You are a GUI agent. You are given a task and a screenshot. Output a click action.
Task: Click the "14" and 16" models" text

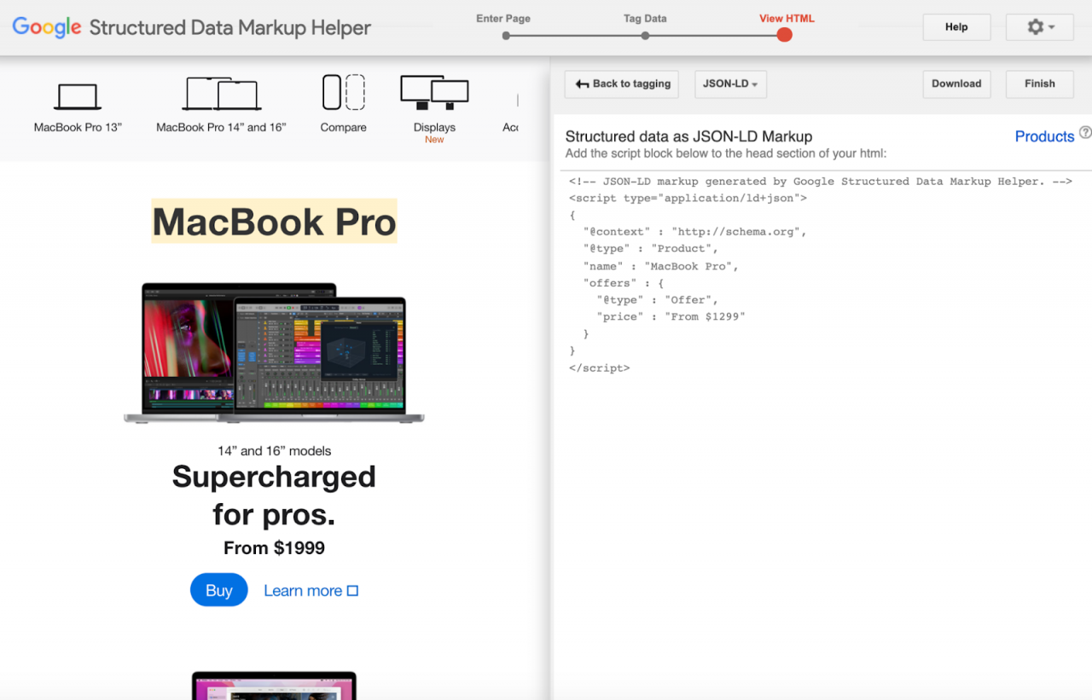[274, 451]
